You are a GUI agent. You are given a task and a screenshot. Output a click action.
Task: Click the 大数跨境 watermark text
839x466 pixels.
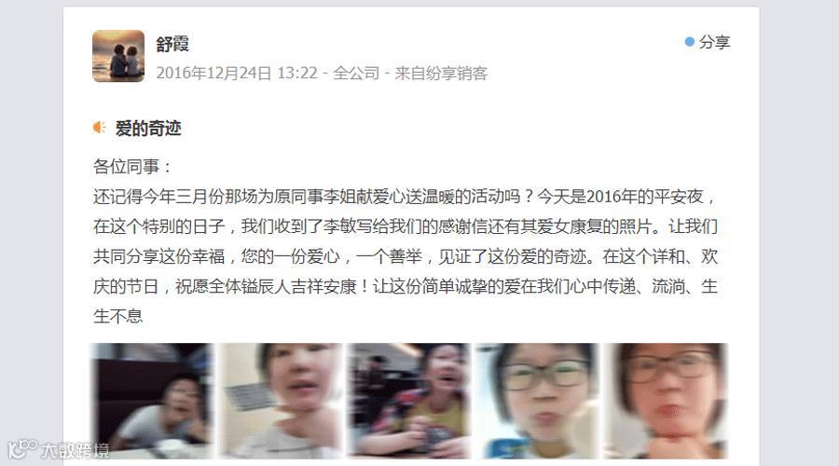(x=76, y=450)
